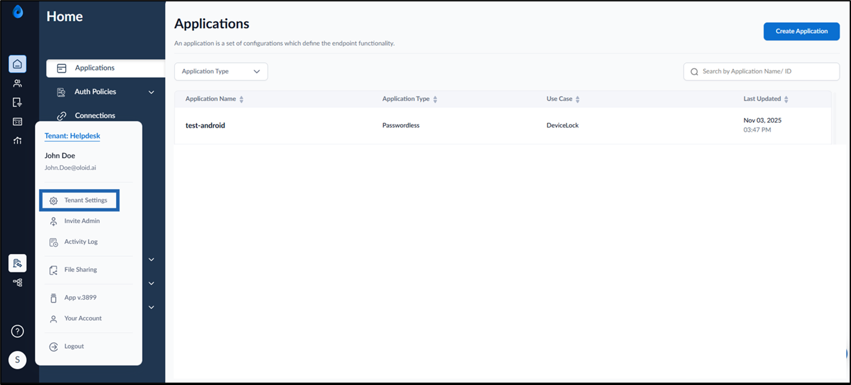Choose Invite Admin from the menu
The height and width of the screenshot is (385, 851).
pos(82,221)
